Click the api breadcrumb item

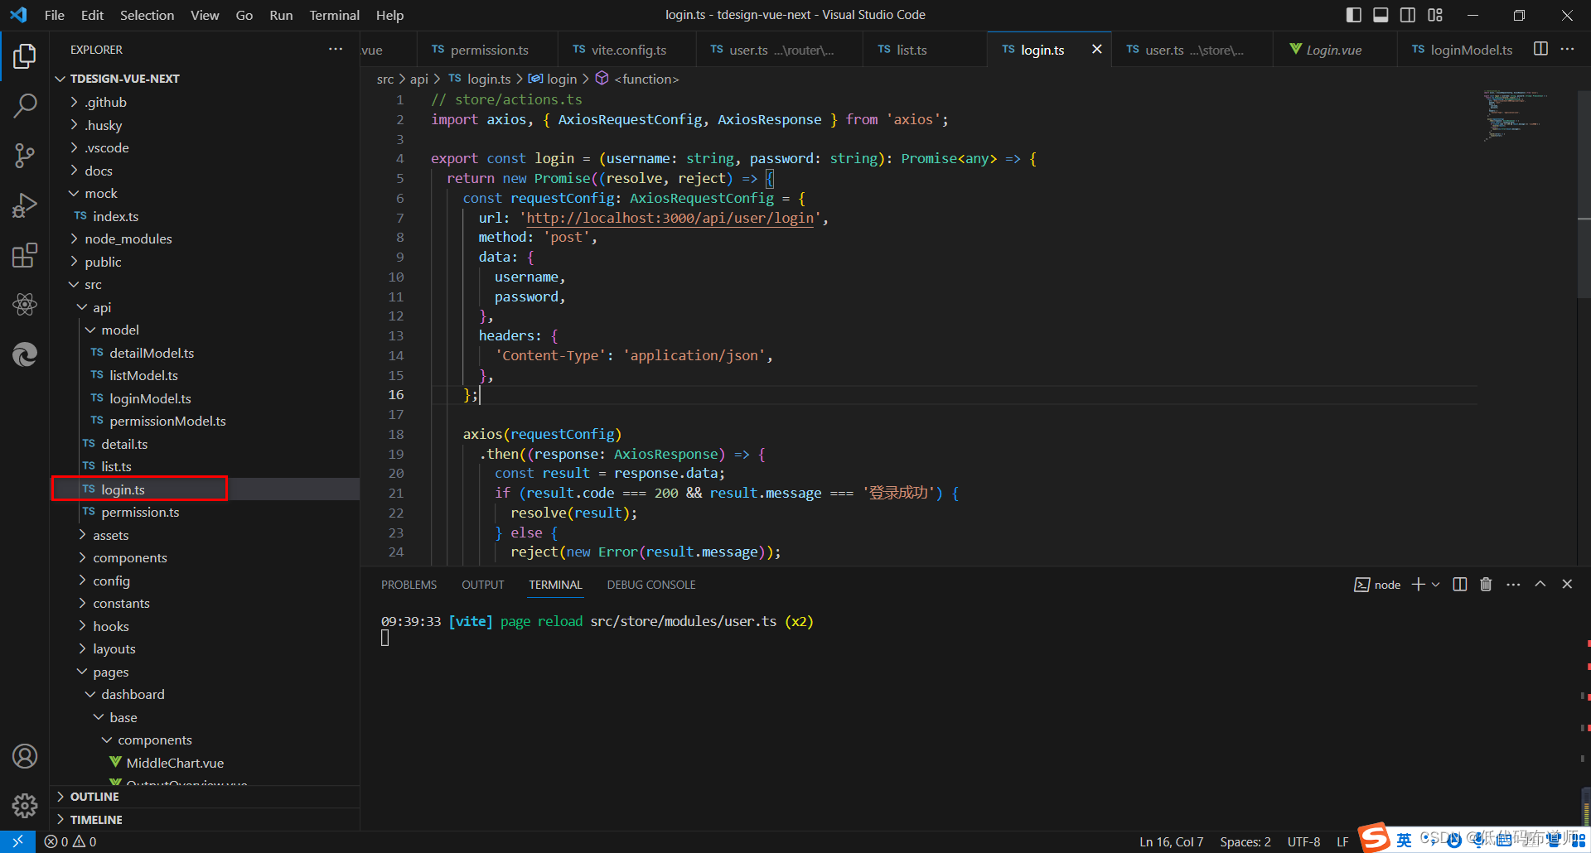[419, 79]
